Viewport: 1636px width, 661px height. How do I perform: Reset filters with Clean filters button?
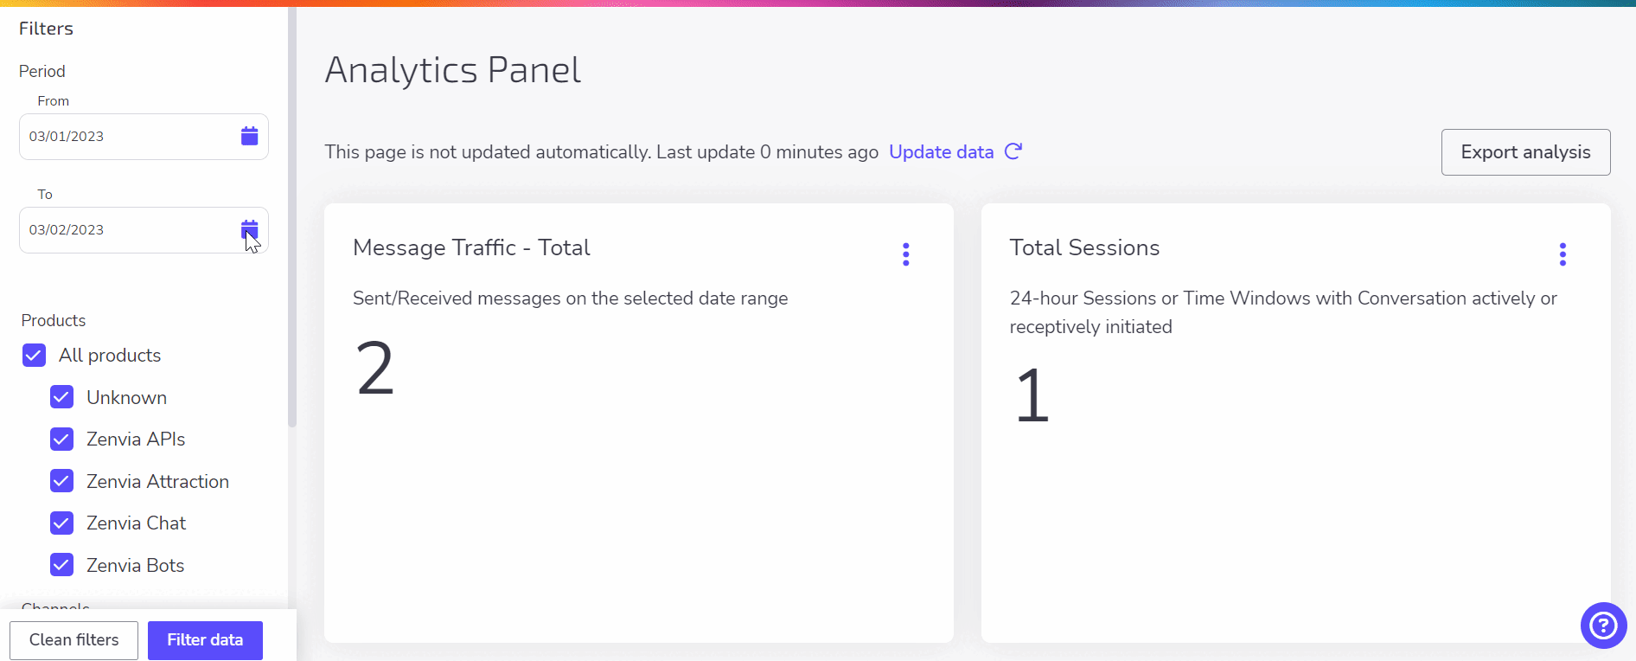coord(73,640)
